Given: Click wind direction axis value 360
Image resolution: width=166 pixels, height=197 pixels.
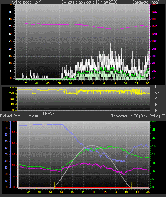Looking at the screenshot, I should [11, 88].
